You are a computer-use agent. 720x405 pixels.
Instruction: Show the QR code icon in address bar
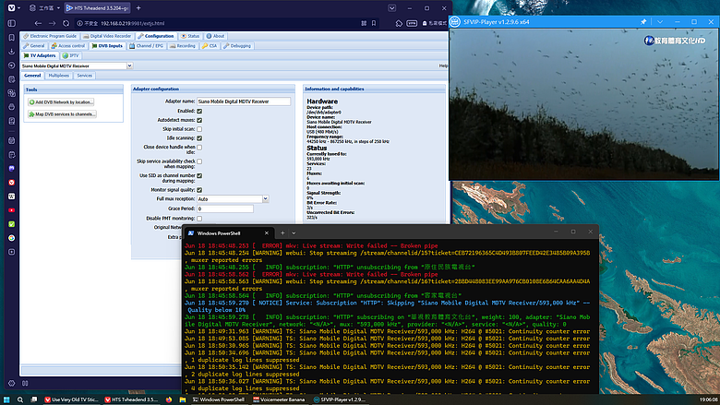[364, 23]
